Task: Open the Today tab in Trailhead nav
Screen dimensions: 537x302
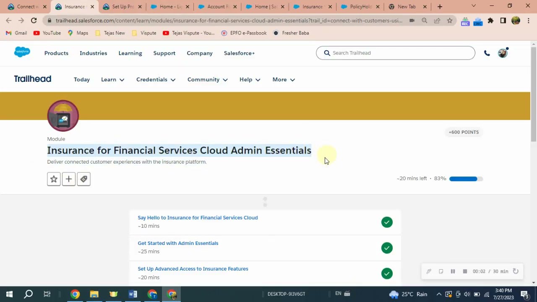Action: [x=82, y=80]
